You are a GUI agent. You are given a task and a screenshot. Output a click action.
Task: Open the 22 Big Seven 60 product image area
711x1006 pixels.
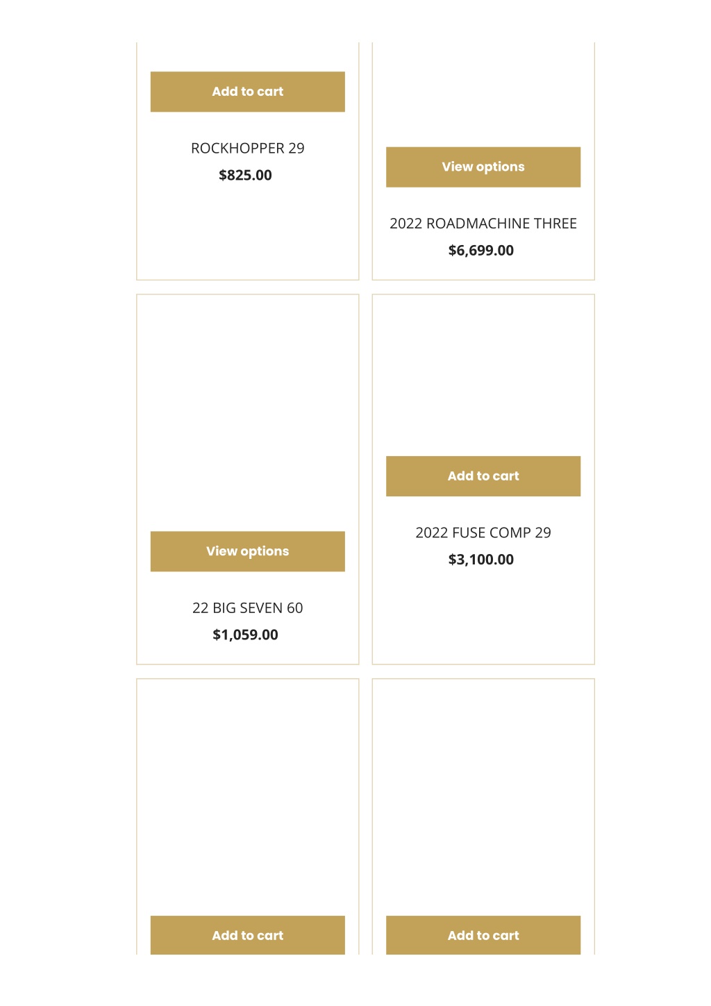tap(247, 413)
